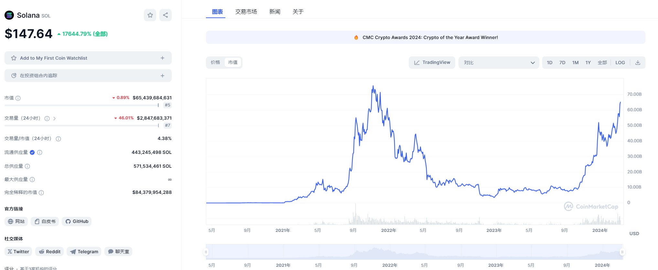
Task: Switch chart to 价格 (price) view
Action: (x=215, y=63)
